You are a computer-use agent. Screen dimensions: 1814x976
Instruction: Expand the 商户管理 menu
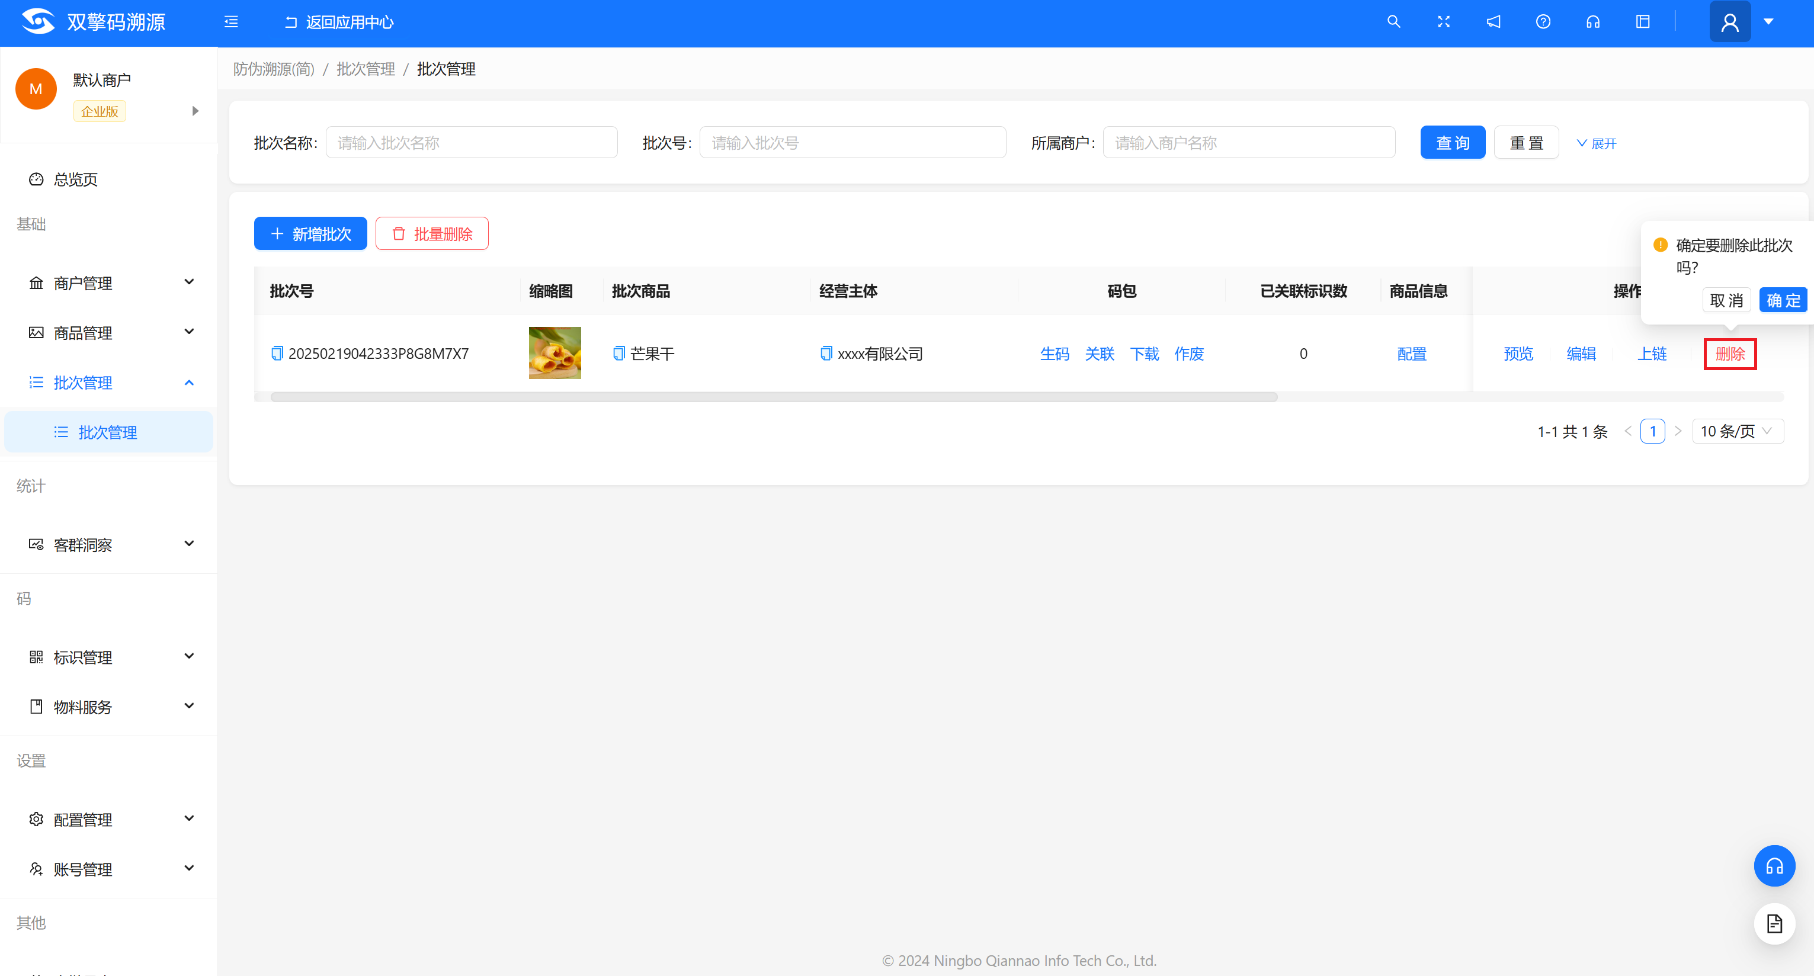(109, 282)
